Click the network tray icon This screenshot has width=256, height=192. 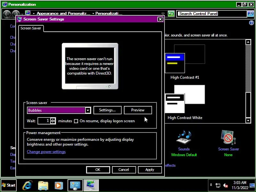click(x=218, y=185)
